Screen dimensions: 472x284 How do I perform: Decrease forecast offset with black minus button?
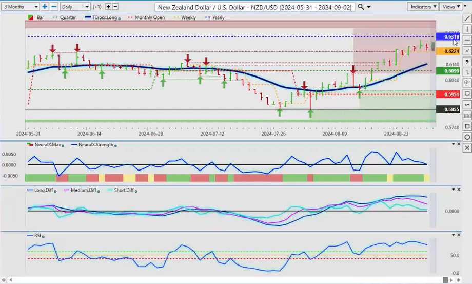tap(115, 7)
